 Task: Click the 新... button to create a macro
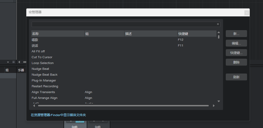point(236,34)
